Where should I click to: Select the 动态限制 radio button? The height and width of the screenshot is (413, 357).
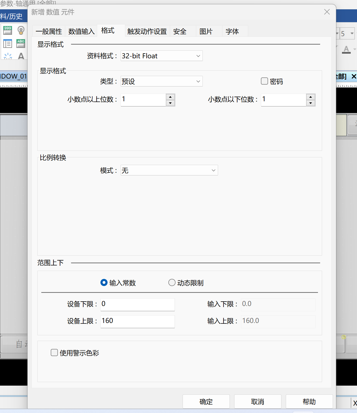click(x=172, y=282)
